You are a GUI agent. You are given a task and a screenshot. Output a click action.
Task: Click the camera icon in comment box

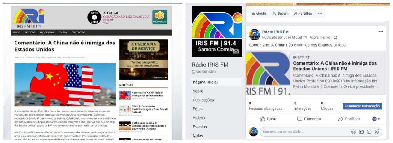pyautogui.click(x=361, y=132)
